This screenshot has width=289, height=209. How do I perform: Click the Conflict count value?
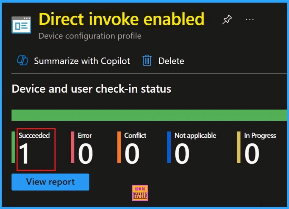(x=132, y=154)
